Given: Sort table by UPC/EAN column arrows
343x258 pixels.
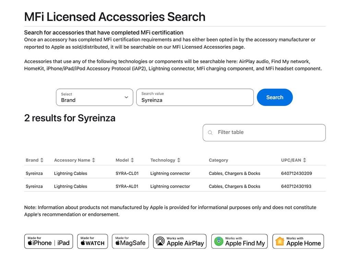Looking at the screenshot, I should pos(305,160).
